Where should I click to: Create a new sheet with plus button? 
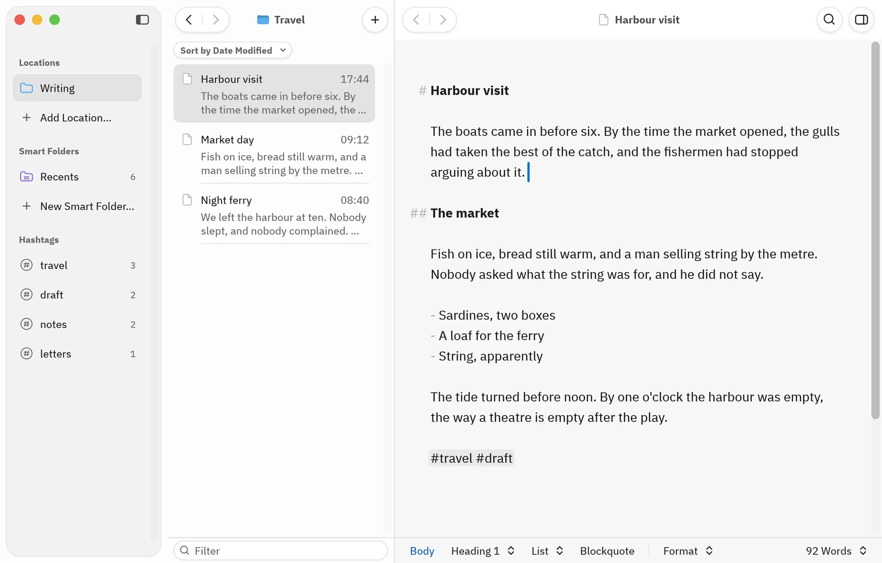coord(375,20)
